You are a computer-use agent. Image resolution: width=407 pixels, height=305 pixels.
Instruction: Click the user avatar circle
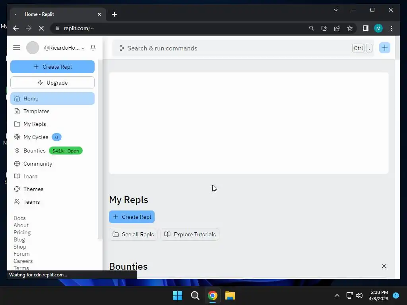(x=33, y=48)
